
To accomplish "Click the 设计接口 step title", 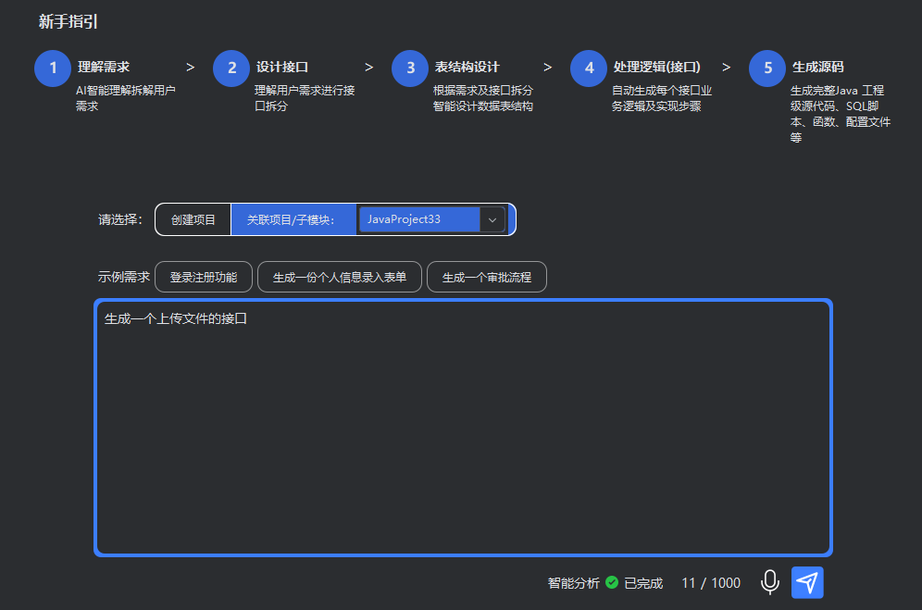I will pyautogui.click(x=282, y=67).
